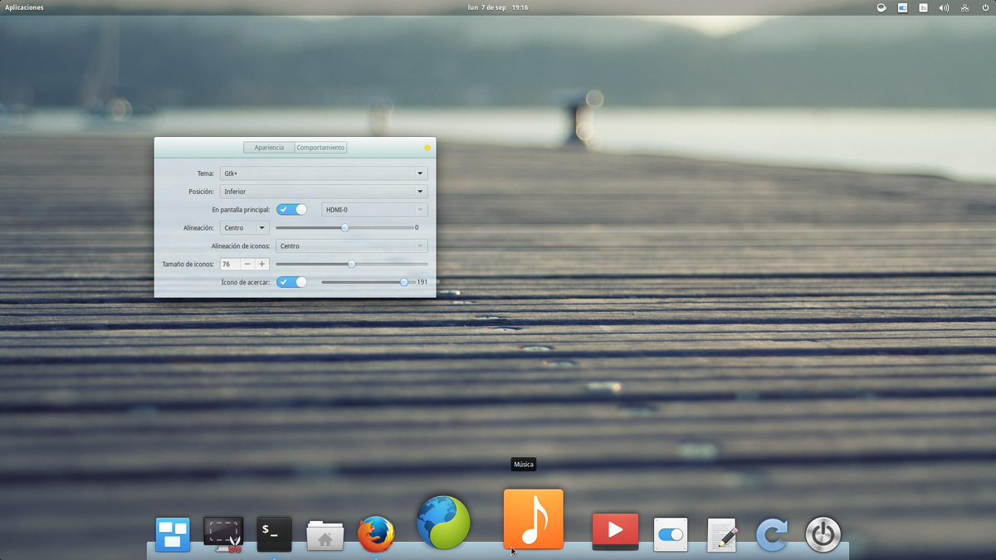Open the Tema dropdown showing Gtk+

pos(324,173)
